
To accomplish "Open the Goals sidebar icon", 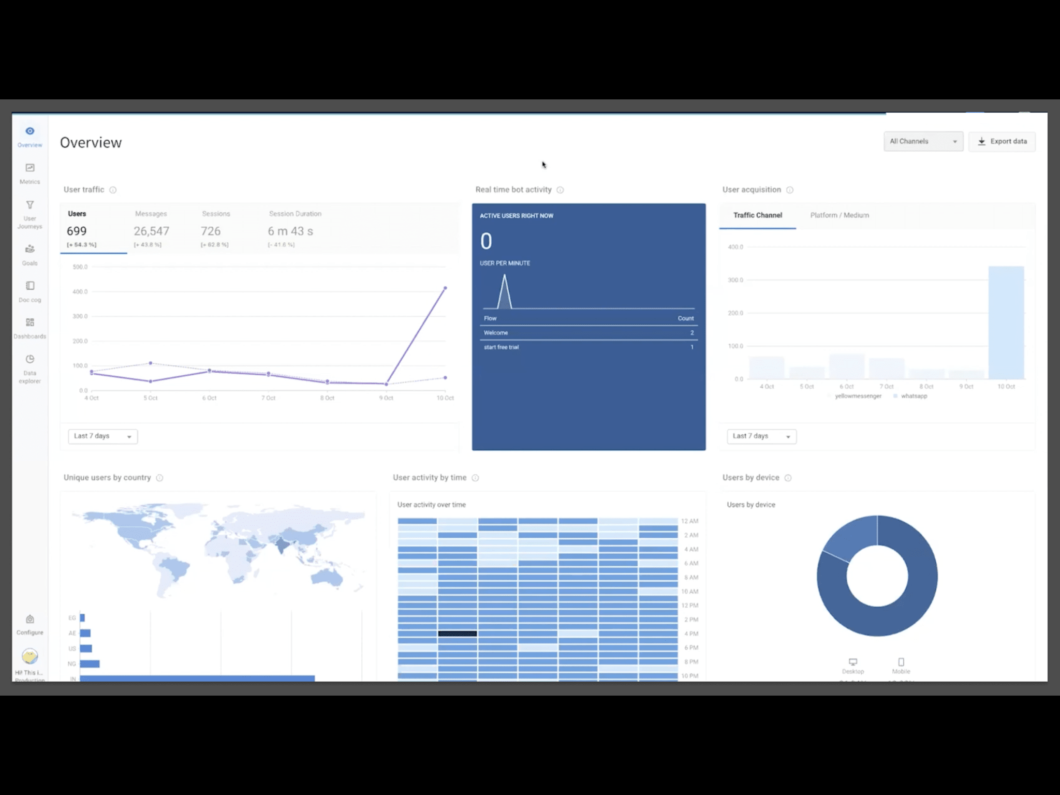I will 30,249.
